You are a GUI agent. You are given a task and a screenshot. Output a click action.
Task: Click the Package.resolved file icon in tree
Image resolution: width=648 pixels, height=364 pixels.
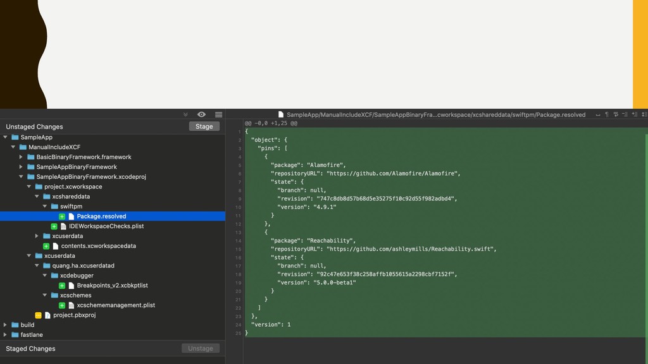point(71,216)
